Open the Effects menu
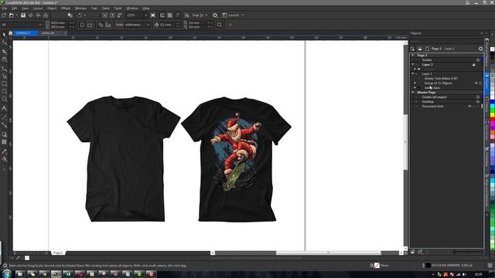 click(66, 8)
